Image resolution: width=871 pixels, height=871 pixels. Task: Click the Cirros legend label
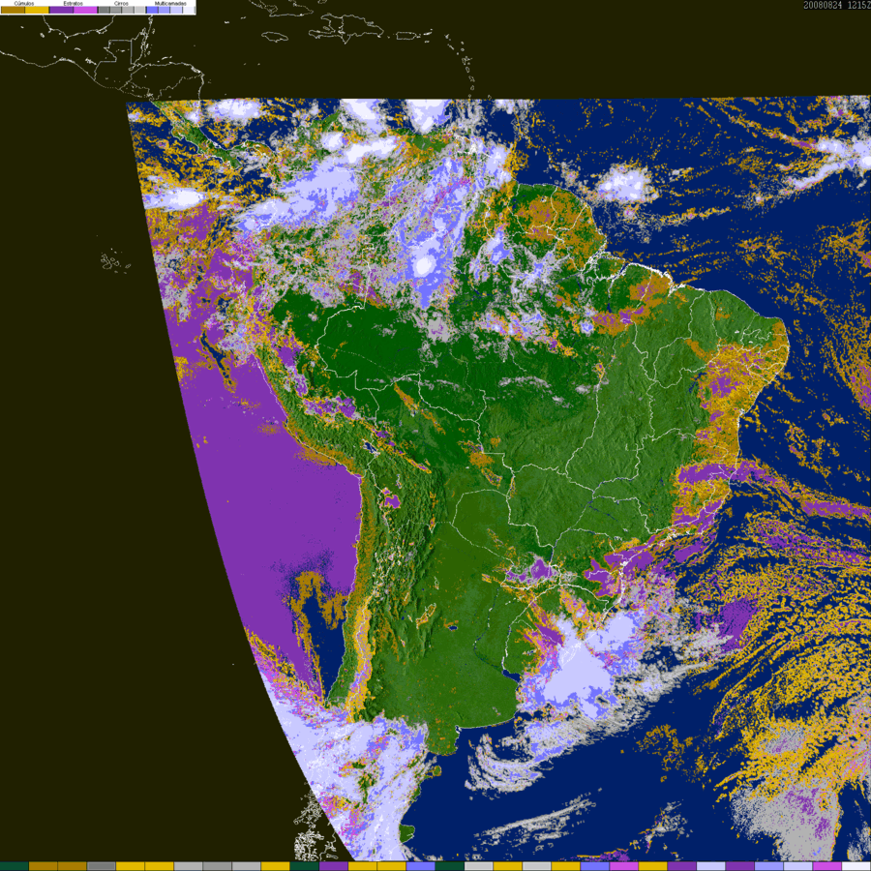pyautogui.click(x=121, y=3)
